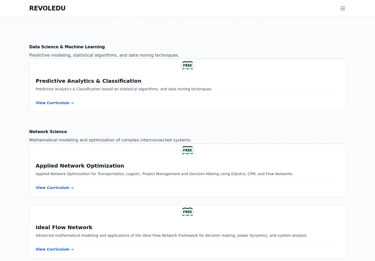This screenshot has width=375, height=261.
Task: Click the 'Predictive modeling, statistical algorithms' subtitle
Action: [104, 55]
